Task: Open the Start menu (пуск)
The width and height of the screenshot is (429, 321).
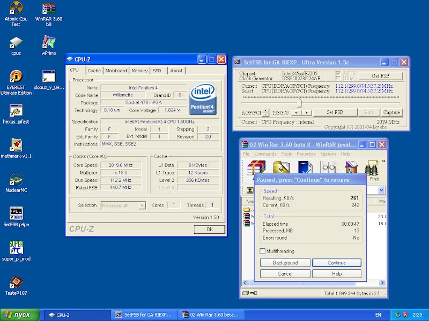Action: tap(20, 315)
